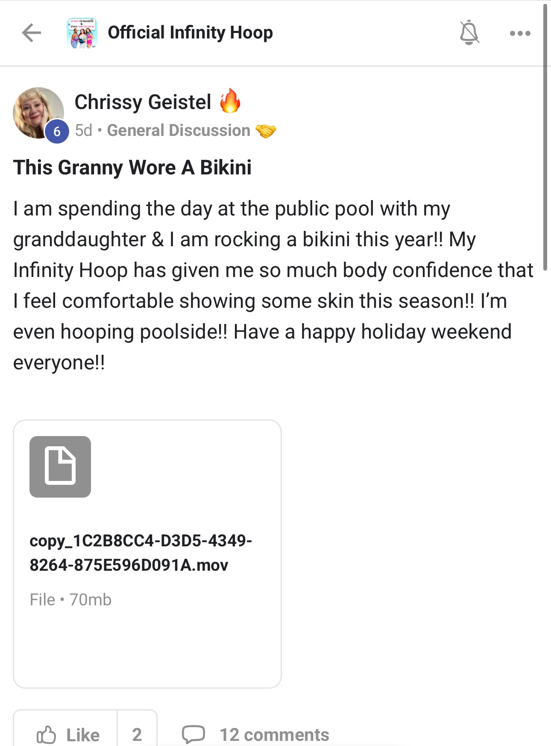This screenshot has height=746, width=551.
Task: Open the attached .mov file name
Action: click(x=141, y=553)
